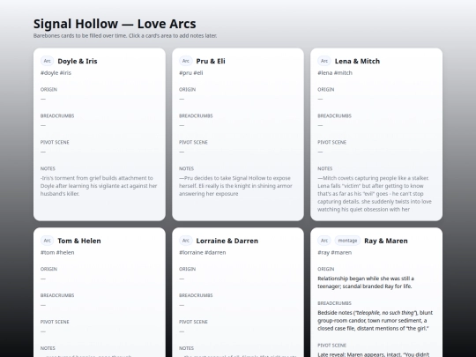Click Pivot Scene label in Ray & Maren card
Viewport: 476px width, 357px height.
click(331, 346)
